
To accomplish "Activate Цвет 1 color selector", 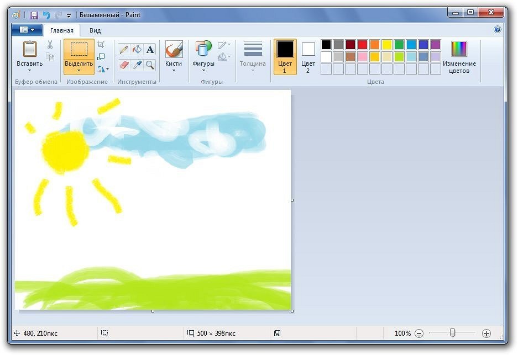I will tap(285, 56).
